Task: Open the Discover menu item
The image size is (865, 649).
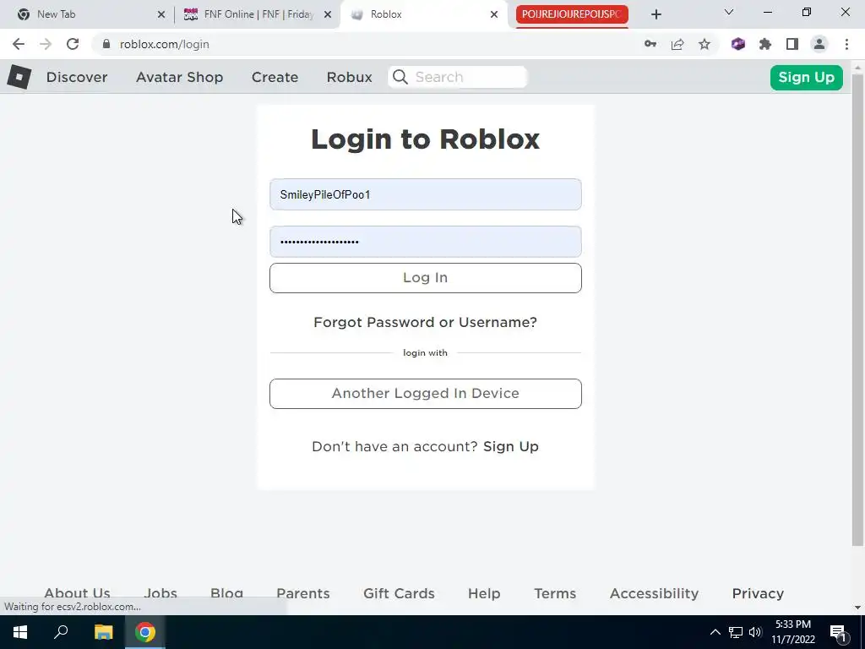Action: pos(77,77)
